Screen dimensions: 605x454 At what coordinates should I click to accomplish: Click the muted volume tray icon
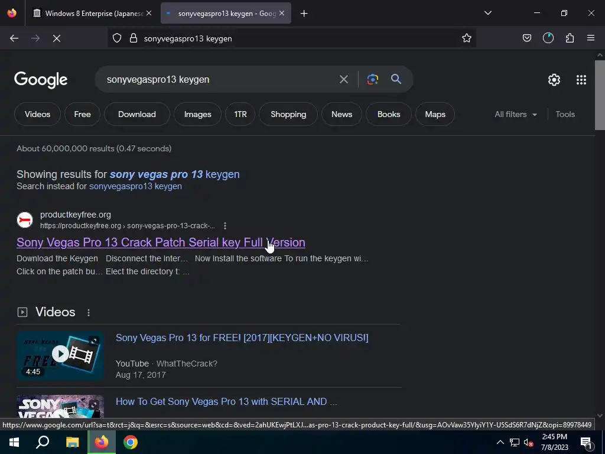(528, 442)
